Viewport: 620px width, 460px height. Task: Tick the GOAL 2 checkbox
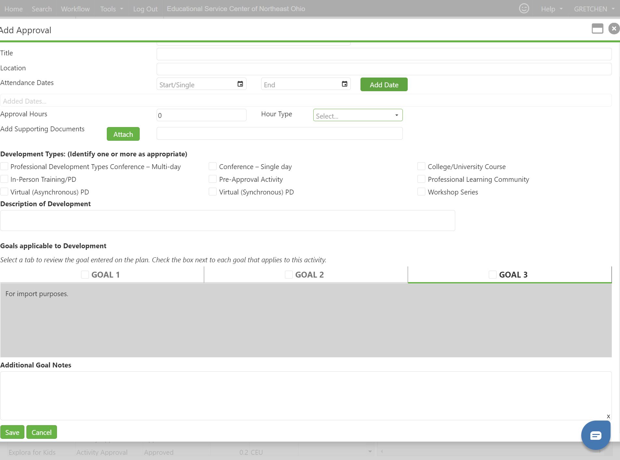(289, 275)
